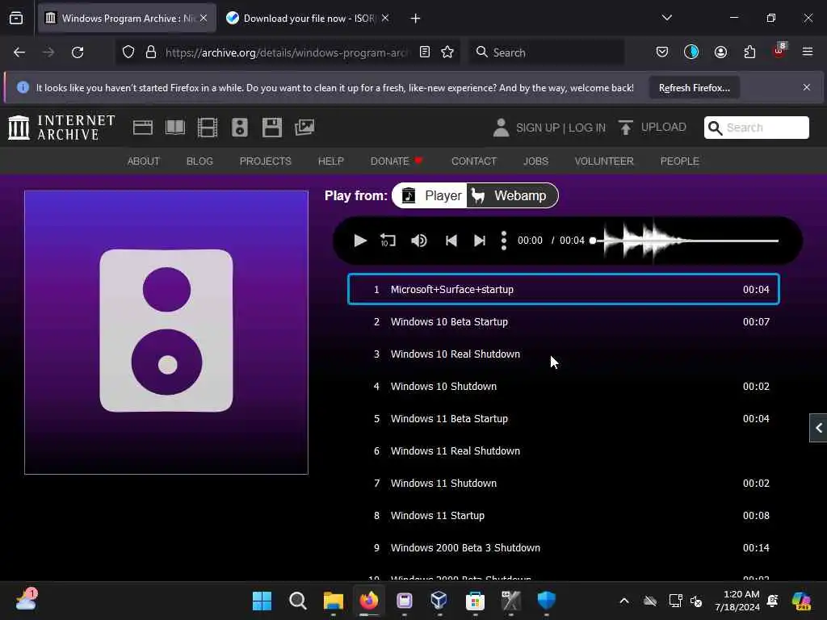Skip to previous track
Viewport: 827px width, 620px height.
point(451,241)
